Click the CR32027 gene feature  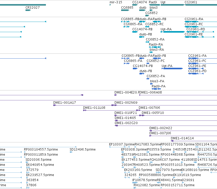coord(28,10)
